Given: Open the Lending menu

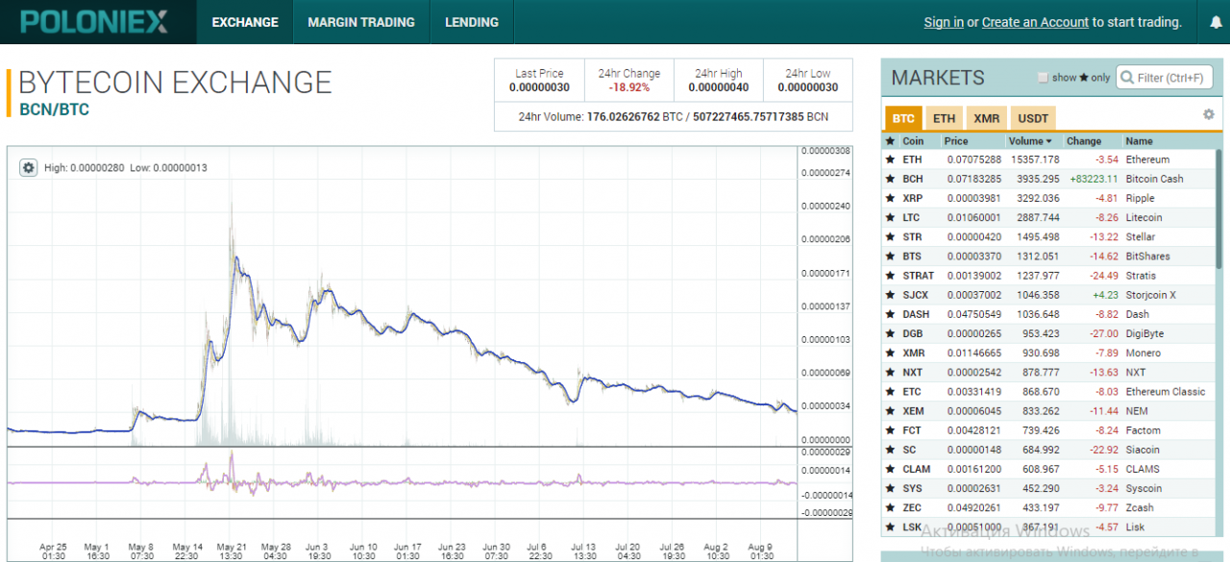Looking at the screenshot, I should 472,22.
